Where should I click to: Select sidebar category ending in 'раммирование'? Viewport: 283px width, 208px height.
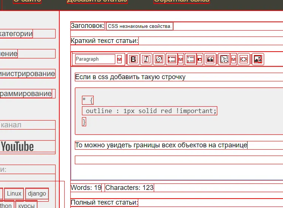(x=26, y=93)
